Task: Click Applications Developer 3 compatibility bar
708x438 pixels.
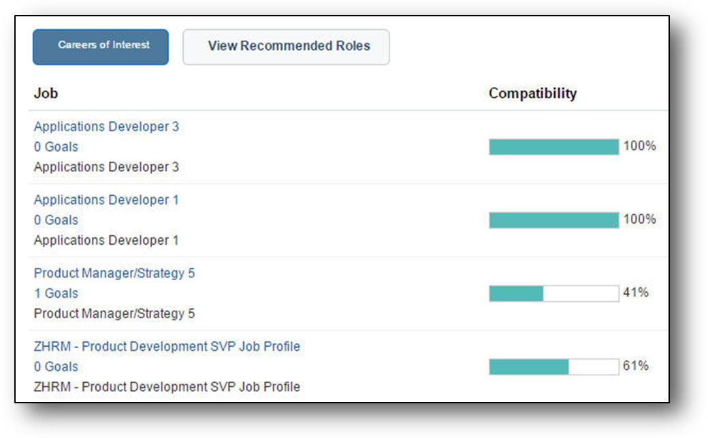Action: click(x=553, y=147)
